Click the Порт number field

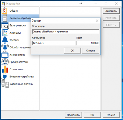[88, 43]
